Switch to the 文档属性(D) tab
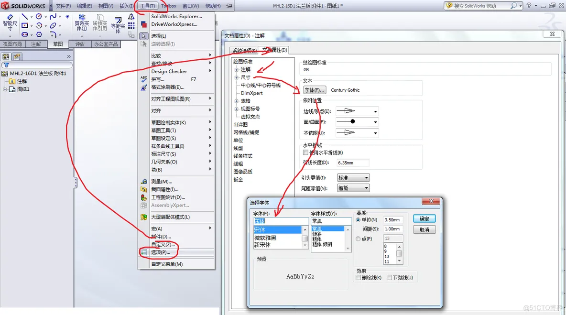Viewport: 566px width, 315px height. [274, 50]
